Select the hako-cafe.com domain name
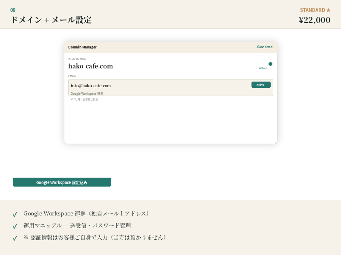 pos(91,66)
